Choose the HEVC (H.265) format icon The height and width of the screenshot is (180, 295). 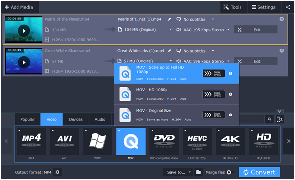197,141
